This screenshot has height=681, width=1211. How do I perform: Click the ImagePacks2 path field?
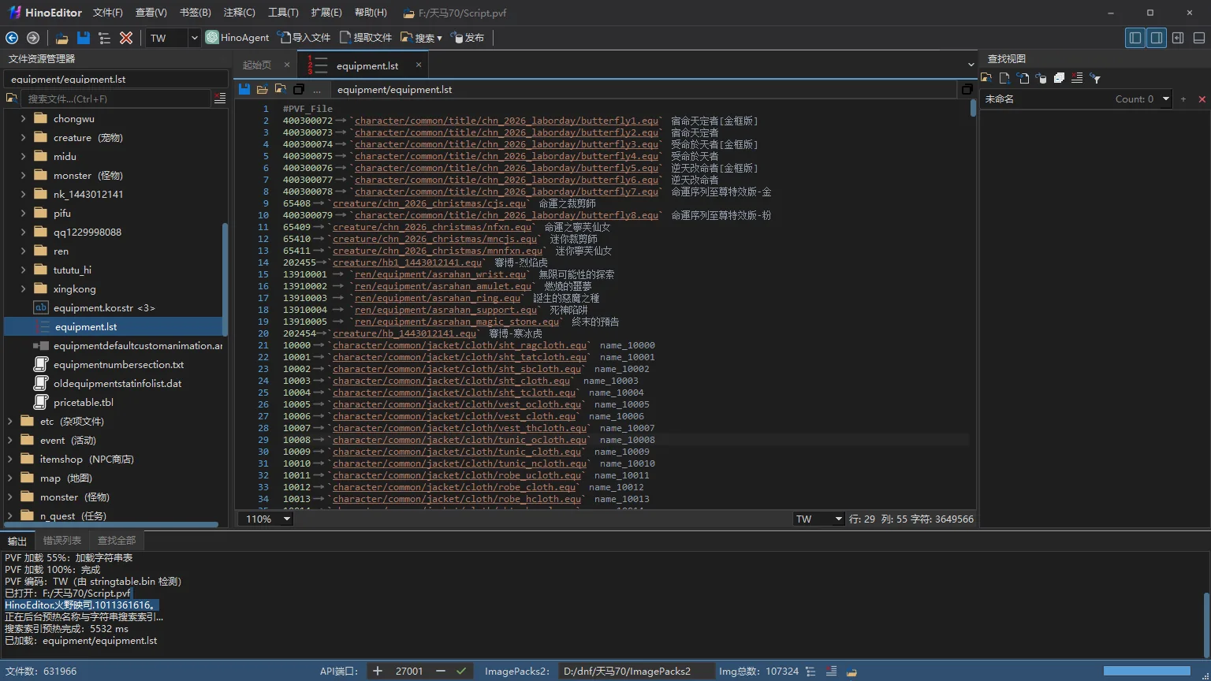pos(635,672)
